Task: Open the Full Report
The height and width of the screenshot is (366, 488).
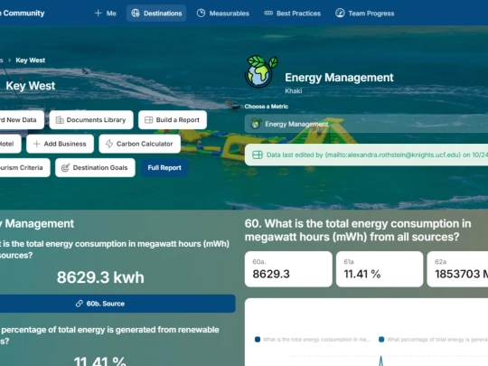Action: point(164,168)
